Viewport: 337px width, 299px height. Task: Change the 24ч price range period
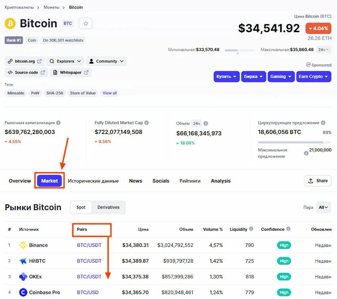[324, 50]
